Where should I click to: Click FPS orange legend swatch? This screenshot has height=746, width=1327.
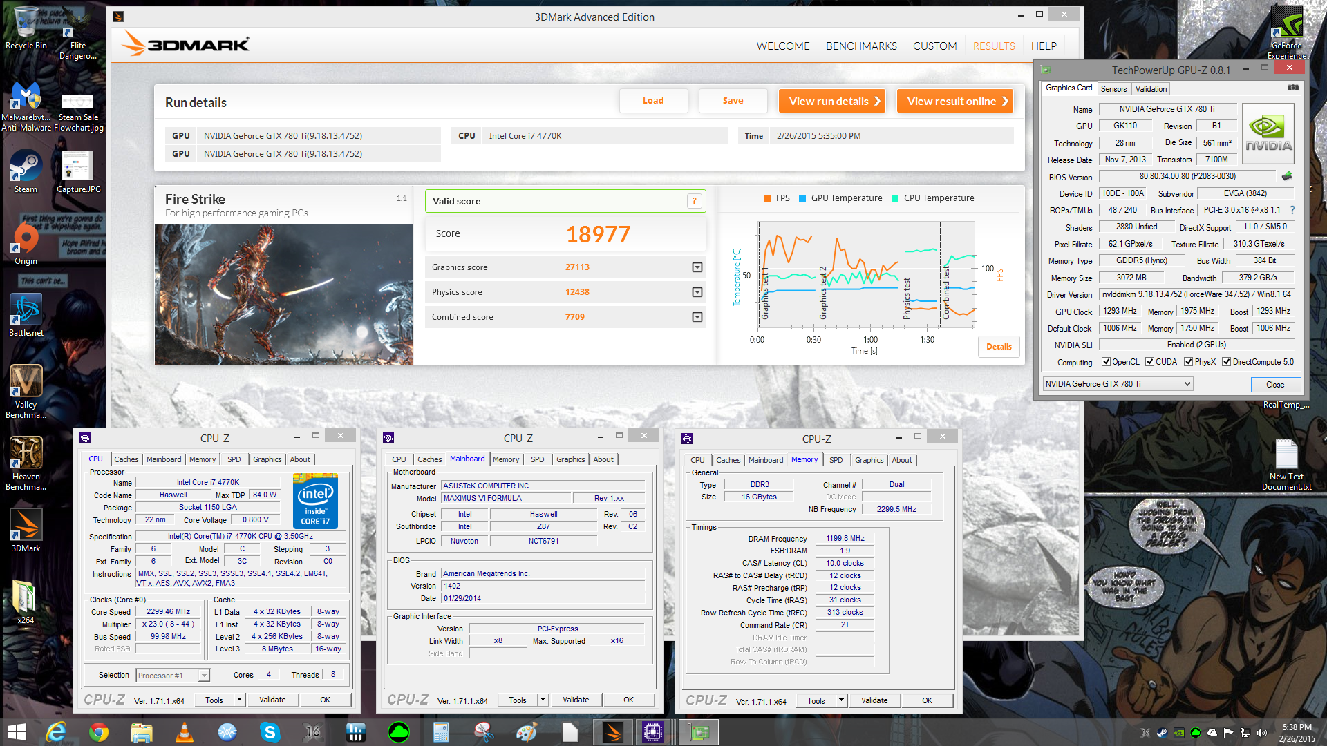click(x=767, y=198)
